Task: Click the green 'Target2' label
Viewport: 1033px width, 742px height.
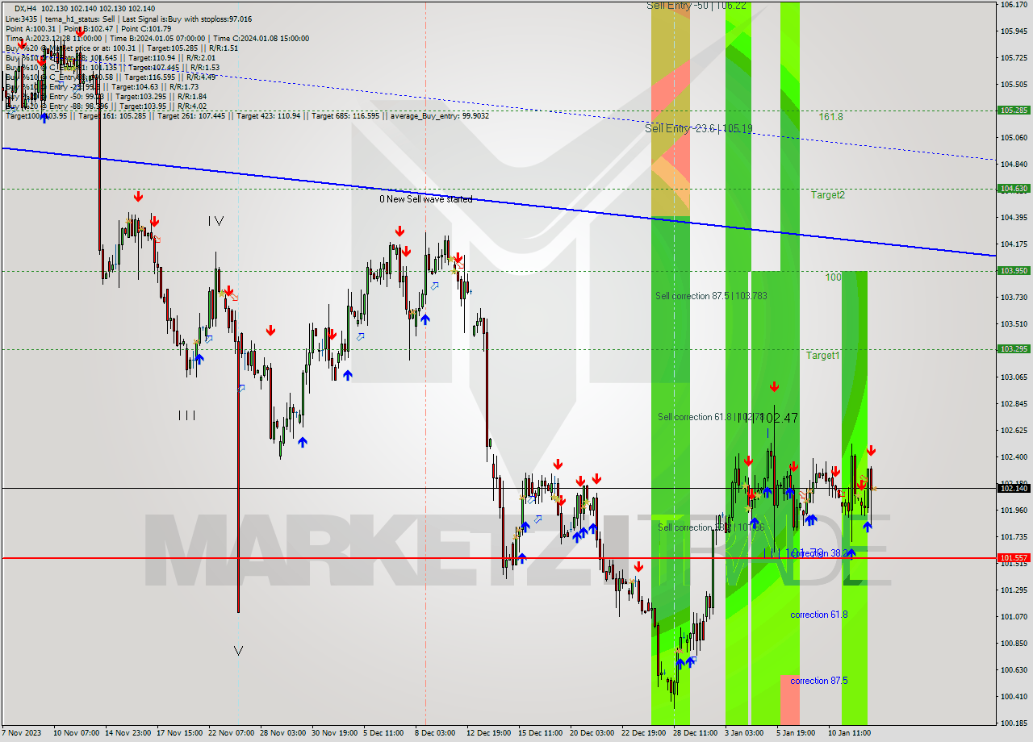Action: click(x=828, y=195)
